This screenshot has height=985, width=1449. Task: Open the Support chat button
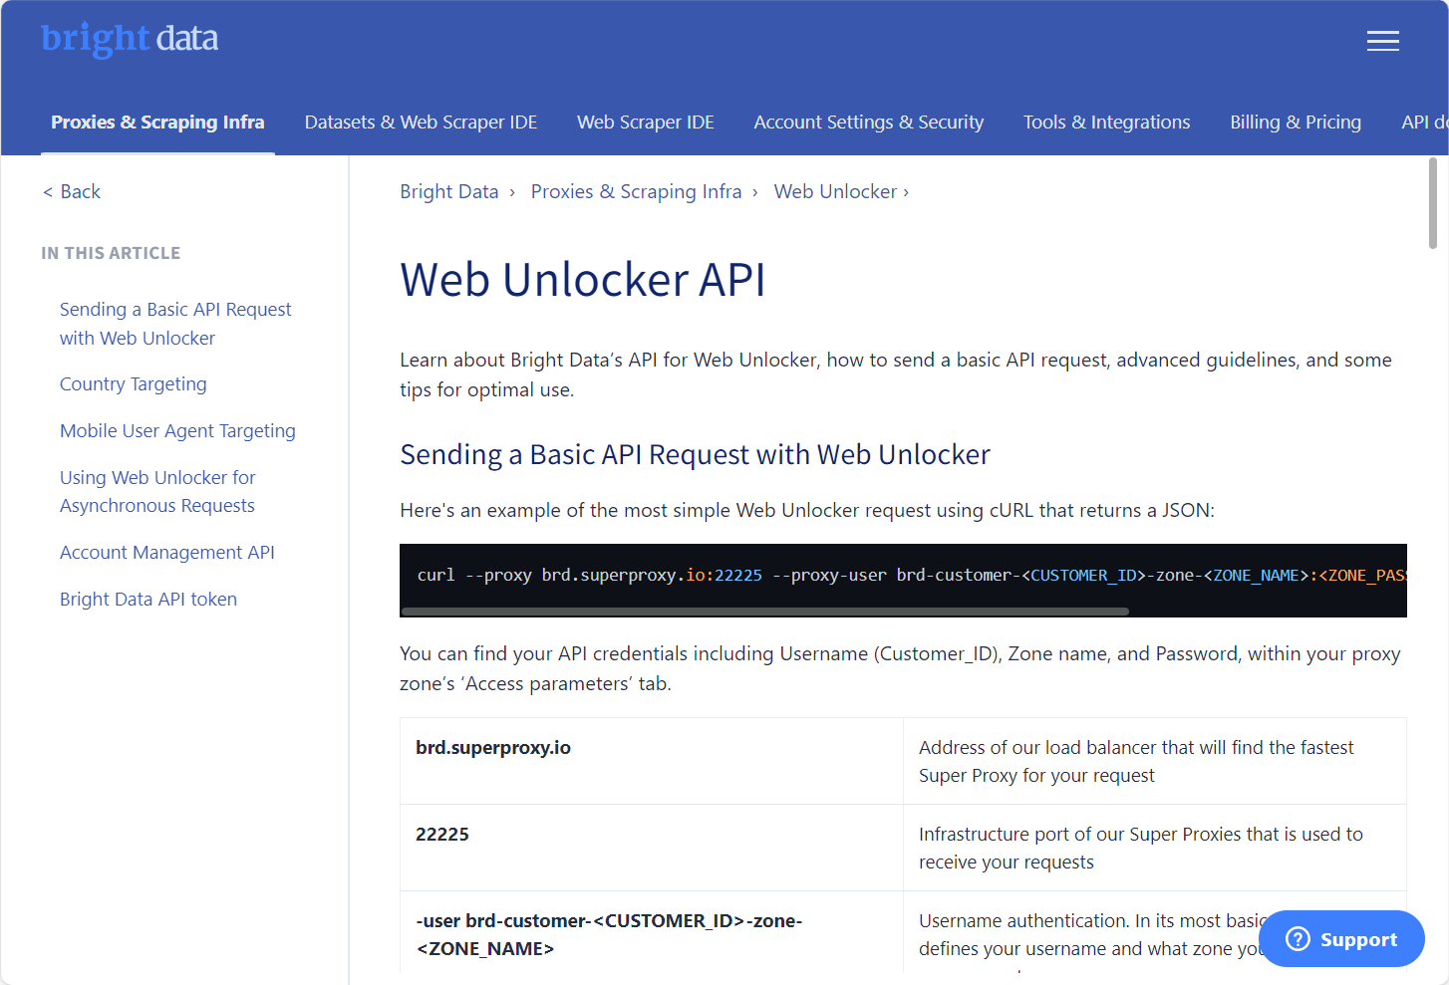click(1341, 938)
